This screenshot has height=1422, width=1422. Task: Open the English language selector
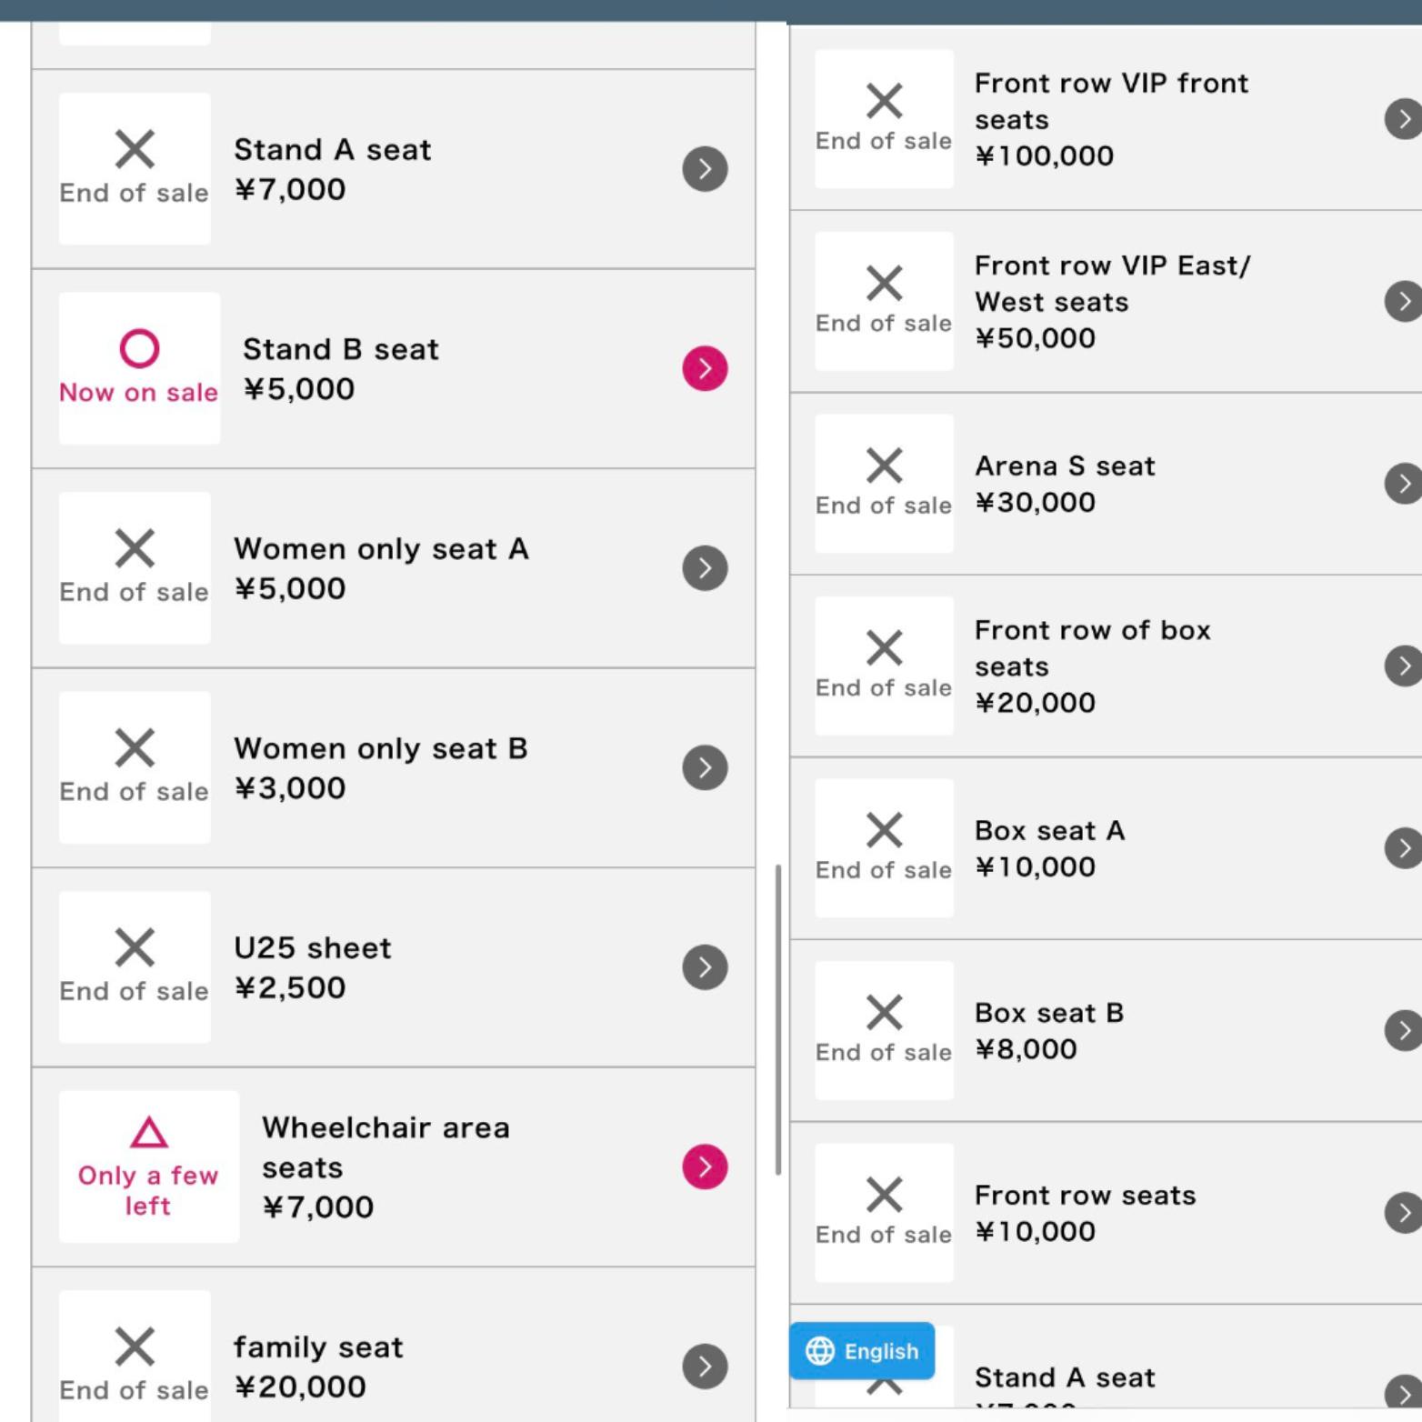point(862,1351)
